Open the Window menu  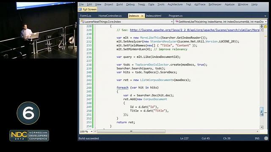pyautogui.click(x=243, y=5)
